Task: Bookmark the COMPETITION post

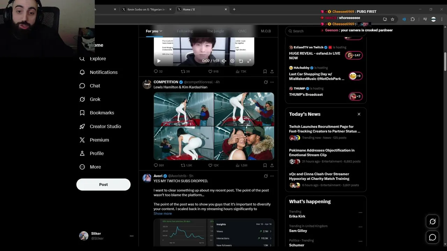Action: tap(265, 165)
